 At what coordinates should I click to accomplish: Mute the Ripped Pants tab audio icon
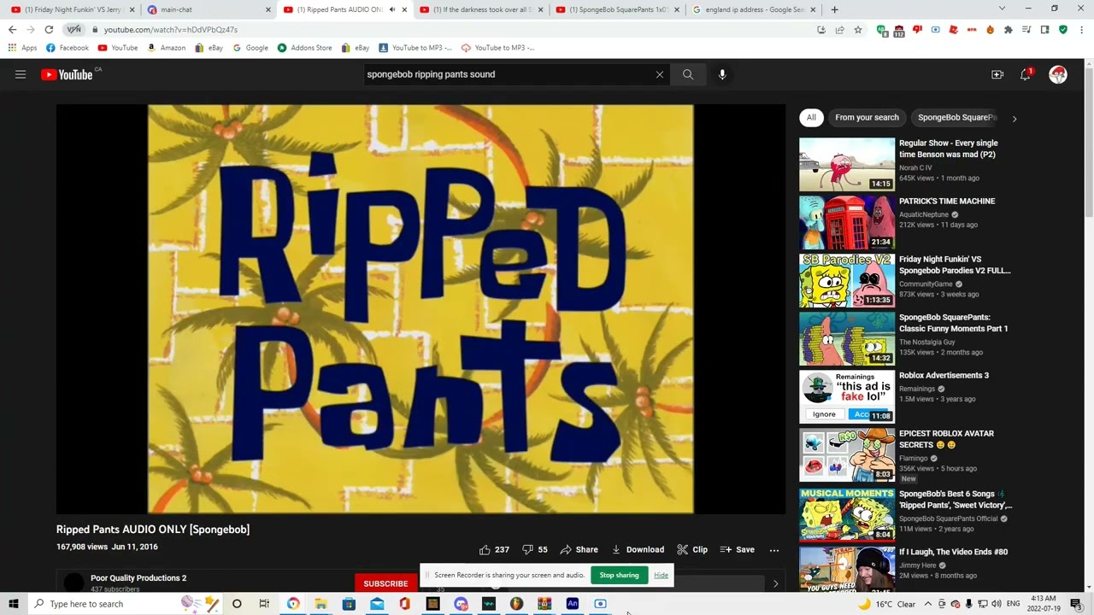[x=392, y=9]
